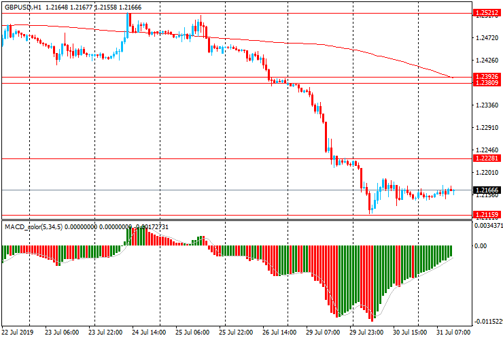Image resolution: width=503 pixels, height=340 pixels.
Task: Click the 22 Jul 2019 date label
Action: 17,332
